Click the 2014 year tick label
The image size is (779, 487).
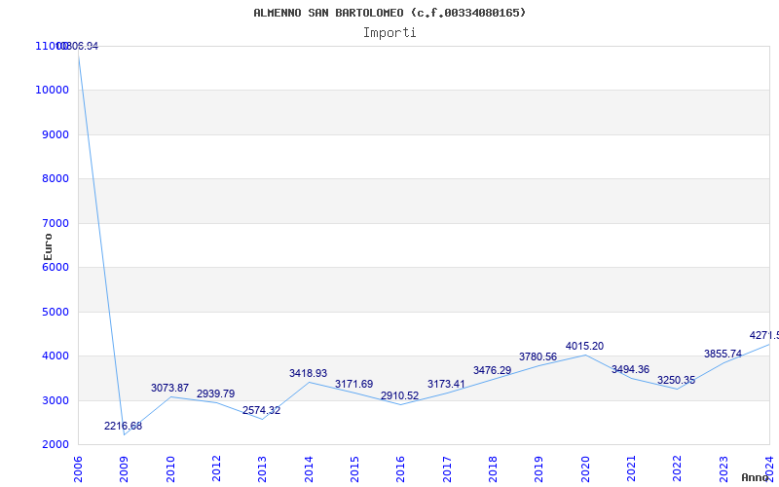(309, 469)
